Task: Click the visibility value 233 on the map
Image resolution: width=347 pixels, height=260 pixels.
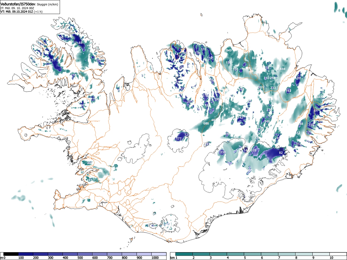Action: point(273,88)
